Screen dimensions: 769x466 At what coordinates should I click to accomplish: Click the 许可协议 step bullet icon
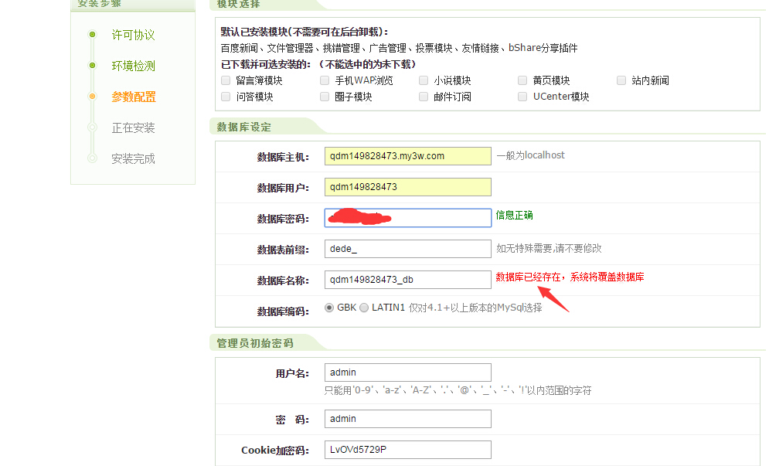[92, 35]
